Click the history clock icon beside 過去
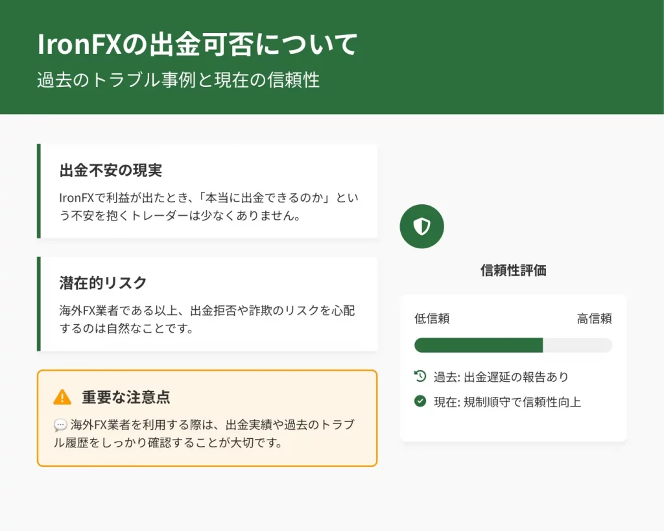Image resolution: width=664 pixels, height=531 pixels. tap(420, 376)
